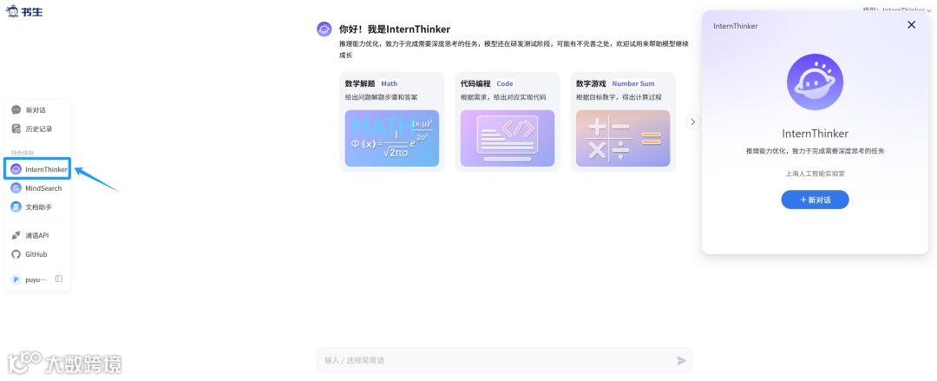Open MindSearch from the sidebar
Viewport: 937px width, 381px height.
[36, 188]
